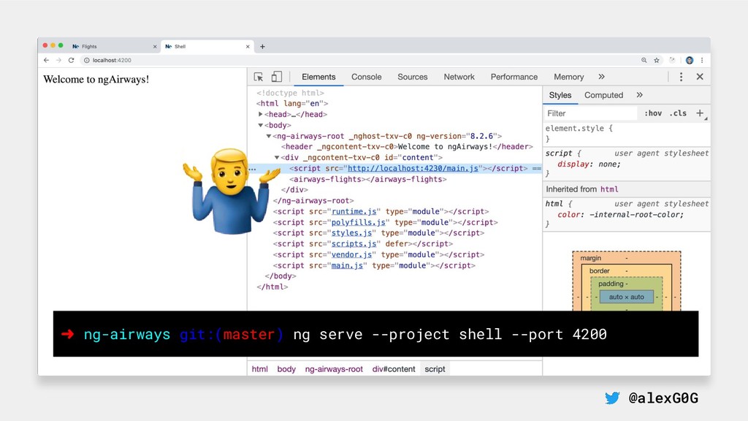Open the Memory tab
This screenshot has height=421, width=748.
(568, 77)
